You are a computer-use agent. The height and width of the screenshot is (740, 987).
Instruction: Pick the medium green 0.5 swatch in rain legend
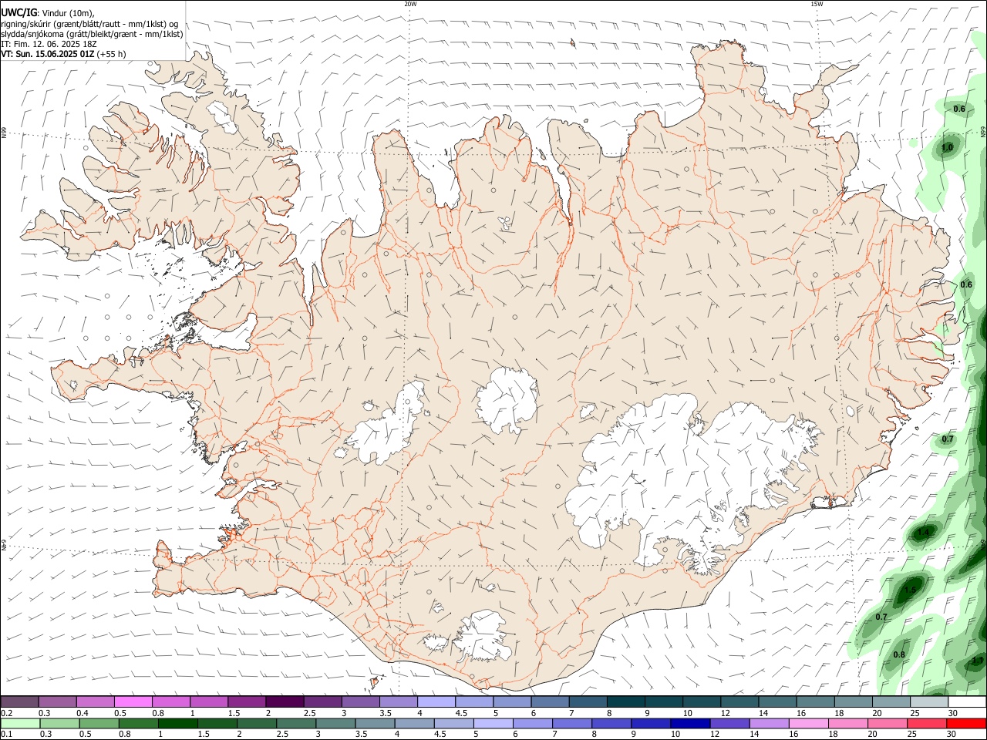pos(99,724)
